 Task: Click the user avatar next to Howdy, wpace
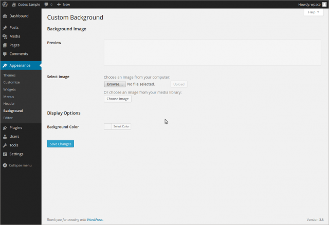pyautogui.click(x=324, y=4)
